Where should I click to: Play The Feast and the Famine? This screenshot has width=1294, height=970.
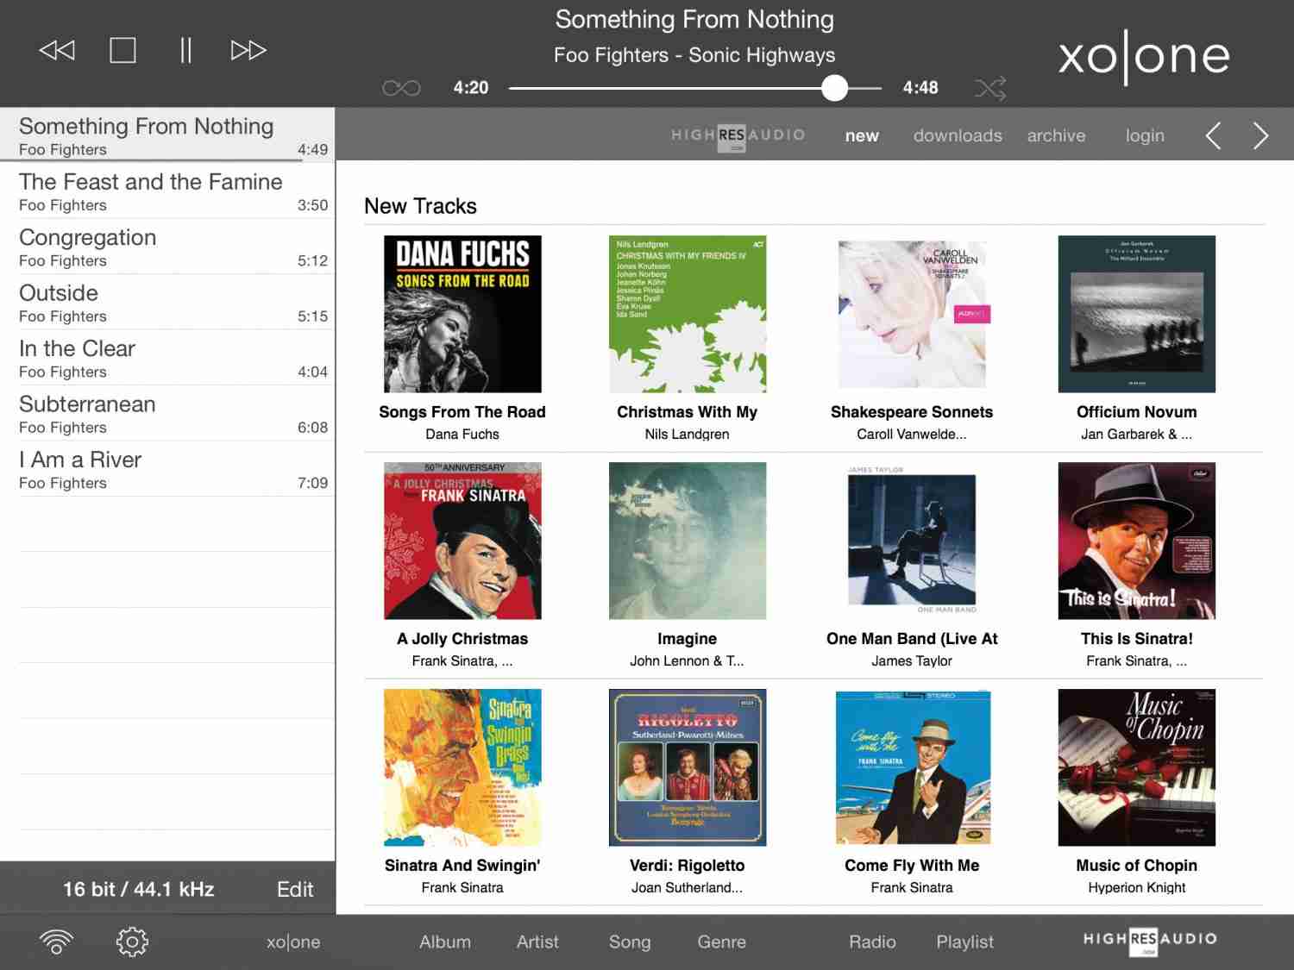167,191
